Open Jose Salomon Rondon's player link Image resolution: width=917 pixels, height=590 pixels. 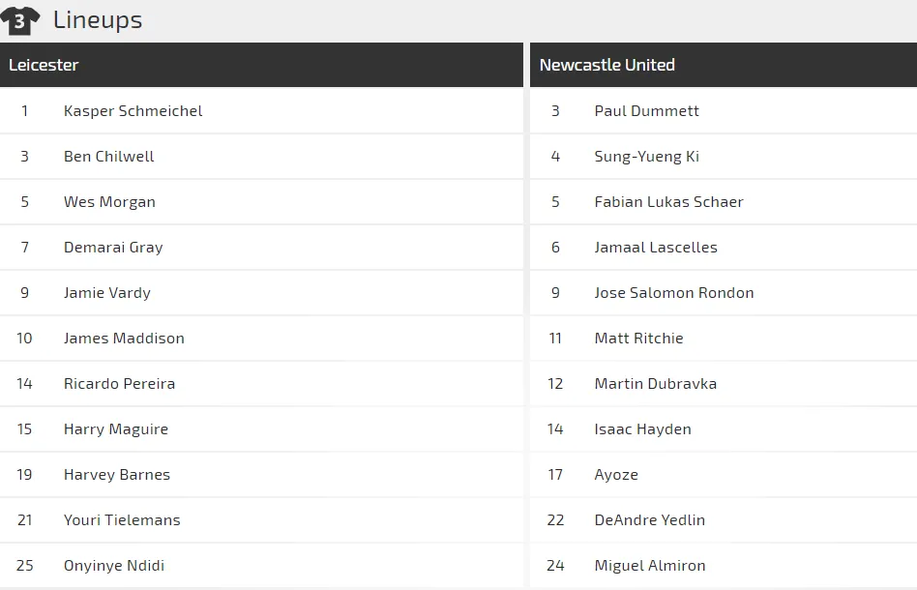tap(673, 293)
